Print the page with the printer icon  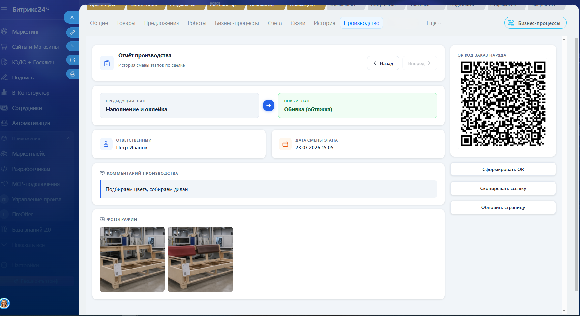(x=73, y=74)
